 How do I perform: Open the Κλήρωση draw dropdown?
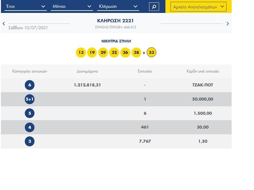click(x=118, y=6)
